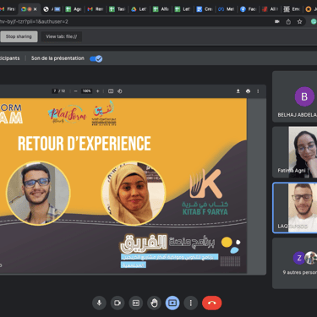Rotate the PDF page counterclockwise
This screenshot has height=317, width=317.
click(x=120, y=91)
